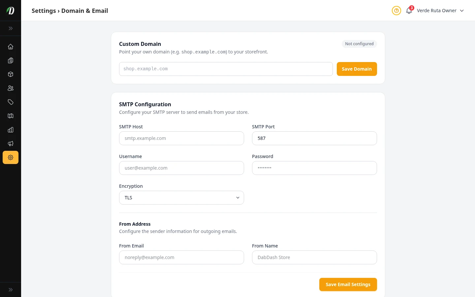Open analytics bar chart icon
This screenshot has height=297, width=475.
pyautogui.click(x=11, y=130)
